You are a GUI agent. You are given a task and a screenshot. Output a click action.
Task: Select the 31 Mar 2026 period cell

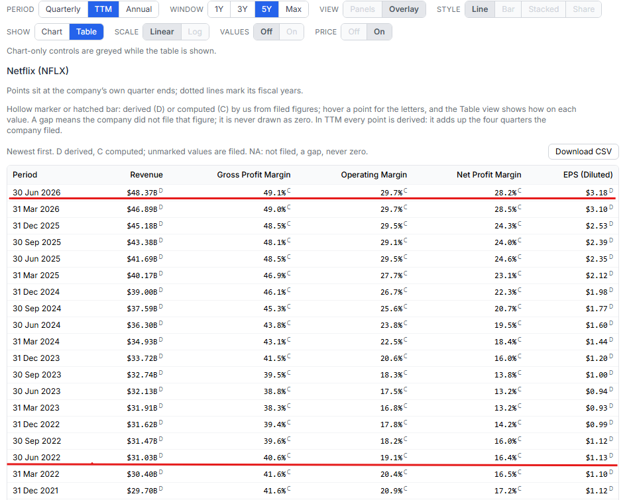point(36,209)
